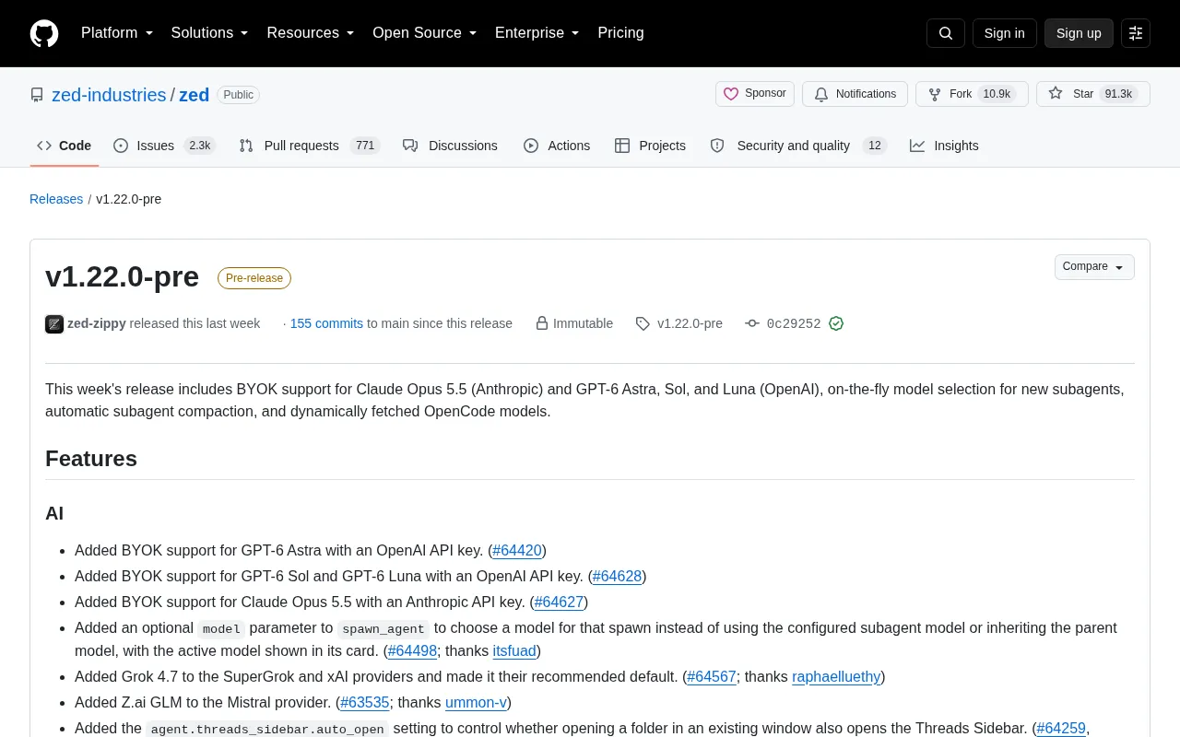Click the search magnifier icon
Viewport: 1180px width, 737px height.
click(x=946, y=33)
